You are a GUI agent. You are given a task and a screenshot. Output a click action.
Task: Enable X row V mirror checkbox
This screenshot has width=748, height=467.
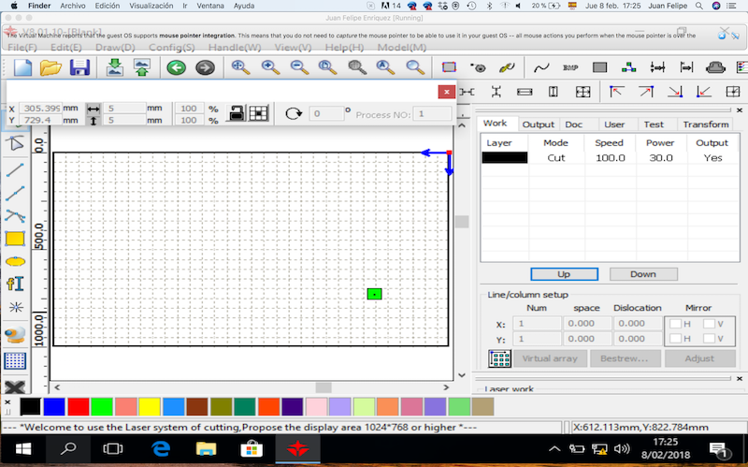pyautogui.click(x=709, y=324)
